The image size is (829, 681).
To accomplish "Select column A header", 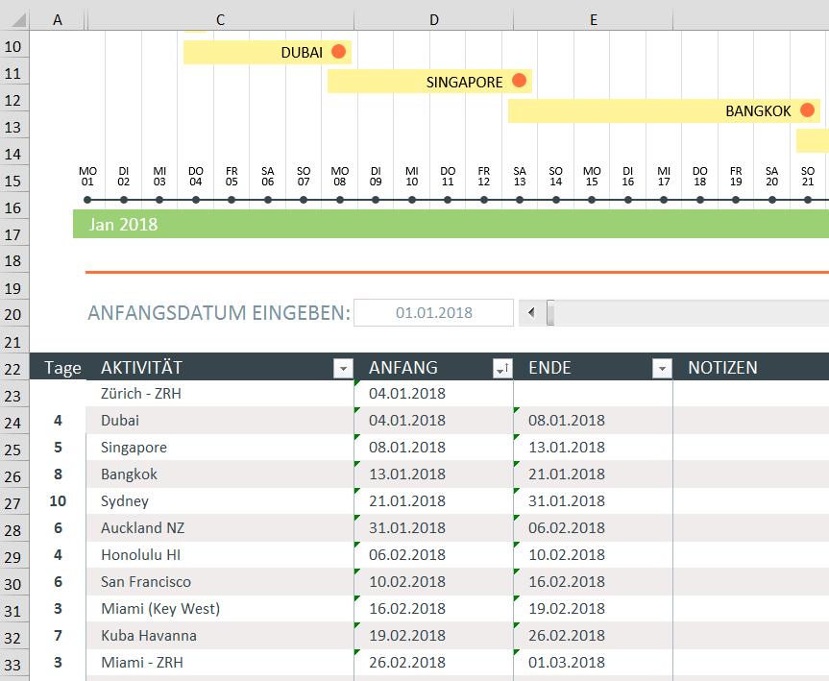I will (57, 19).
